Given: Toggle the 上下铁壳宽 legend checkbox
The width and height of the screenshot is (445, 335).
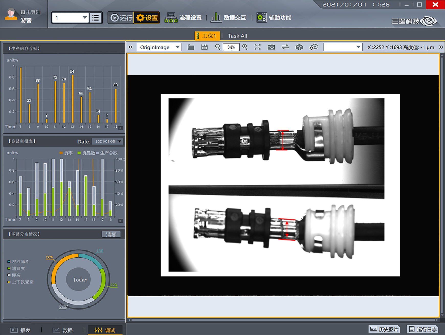Looking at the screenshot, I should pyautogui.click(x=9, y=282).
